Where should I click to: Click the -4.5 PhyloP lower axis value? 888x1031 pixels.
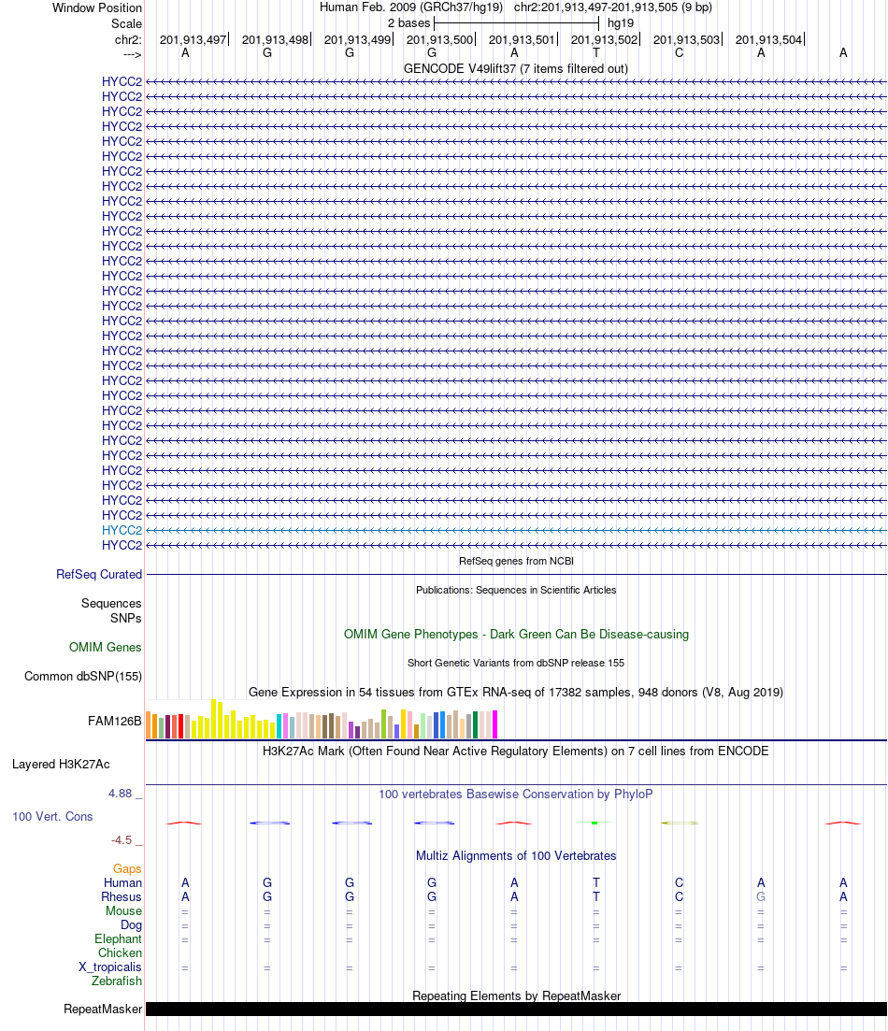[122, 839]
